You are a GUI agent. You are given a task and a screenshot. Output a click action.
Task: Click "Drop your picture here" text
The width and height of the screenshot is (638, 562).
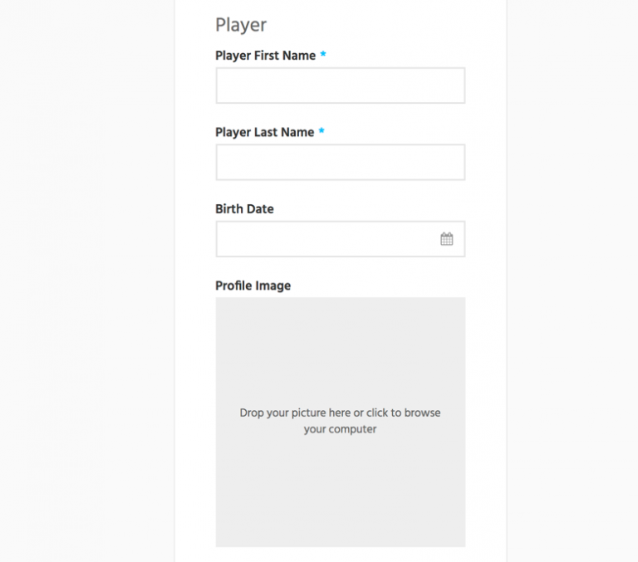click(x=295, y=413)
